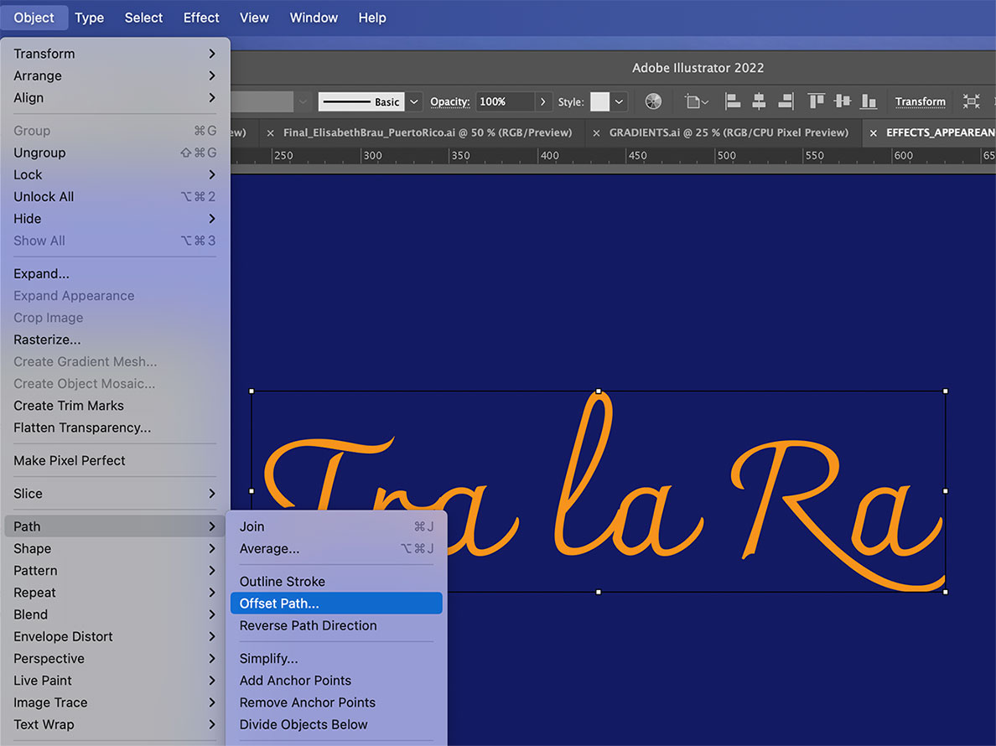Click the Opacity percentage input field

coord(504,101)
